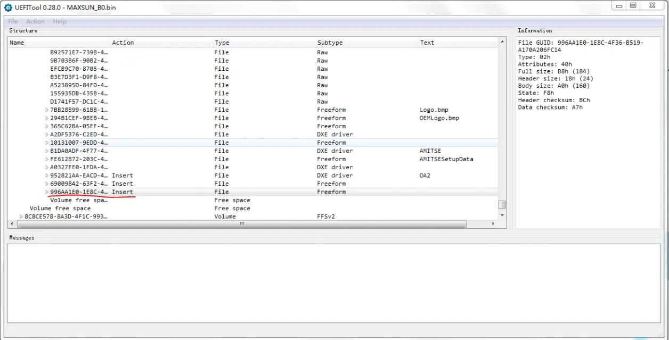This screenshot has height=340, width=669.
Task: Expand the 8C8CE578-8A3D-4F1C-993... volume node
Action: pos(21,217)
